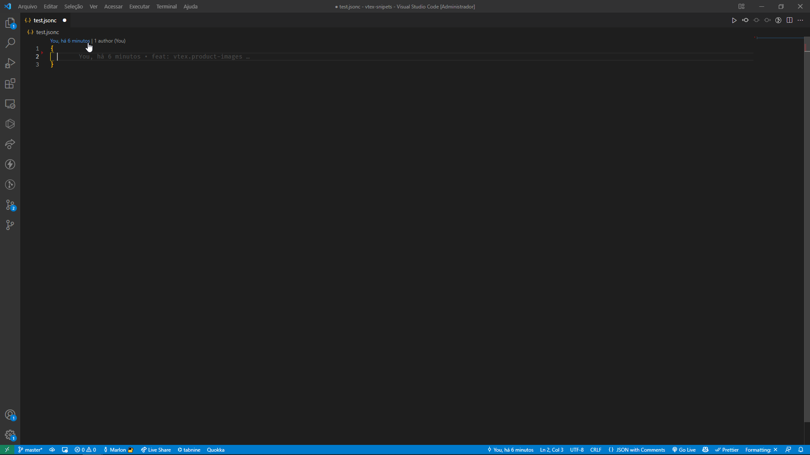The image size is (810, 455).
Task: Toggle Formatting status in status bar
Action: pyautogui.click(x=761, y=450)
